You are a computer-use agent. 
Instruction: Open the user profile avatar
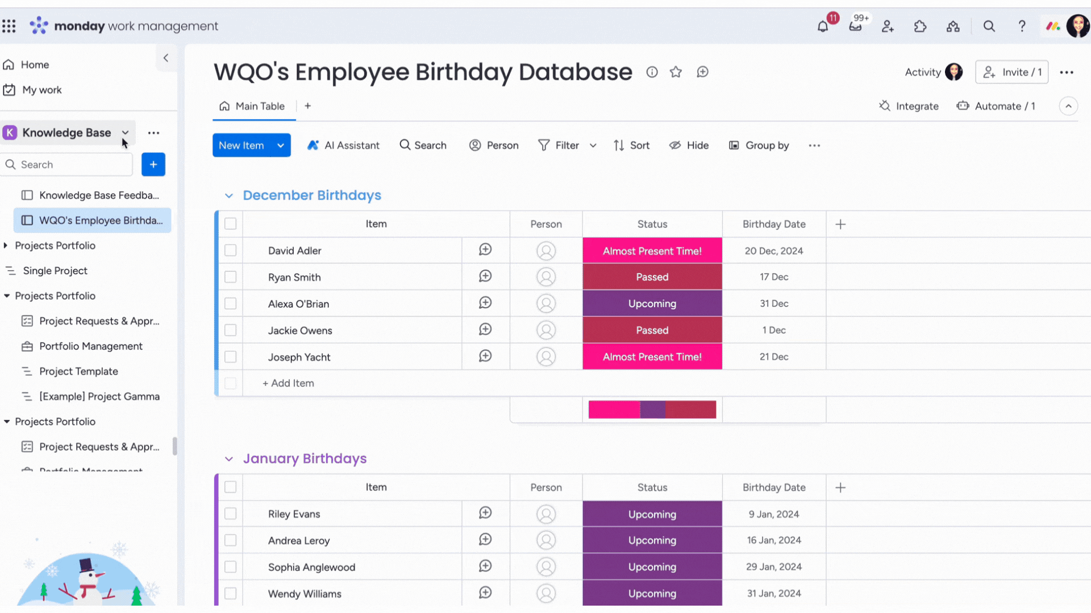(1078, 26)
